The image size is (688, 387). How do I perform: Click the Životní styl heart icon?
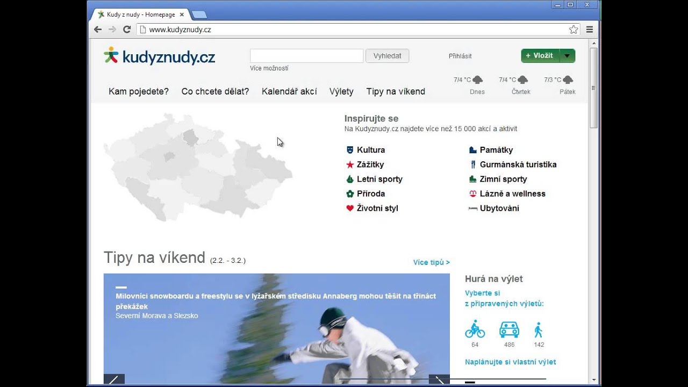(350, 208)
